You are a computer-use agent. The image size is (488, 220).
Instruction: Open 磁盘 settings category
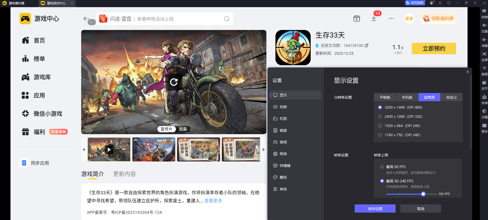coord(296,130)
